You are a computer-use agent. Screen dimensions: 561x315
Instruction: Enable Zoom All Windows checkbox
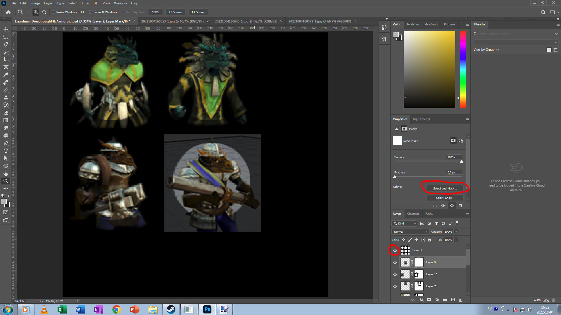click(91, 12)
